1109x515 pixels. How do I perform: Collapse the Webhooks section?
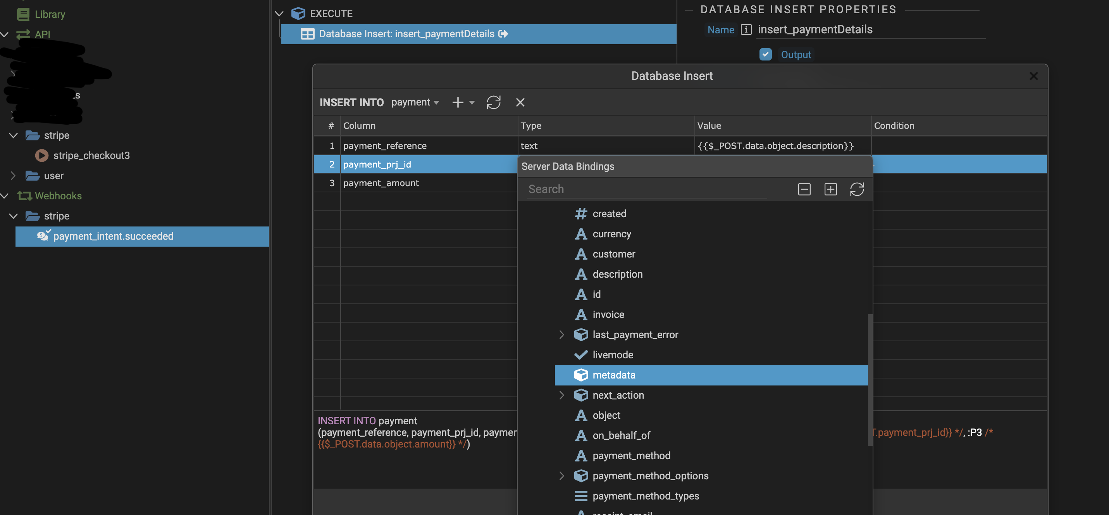click(x=4, y=196)
